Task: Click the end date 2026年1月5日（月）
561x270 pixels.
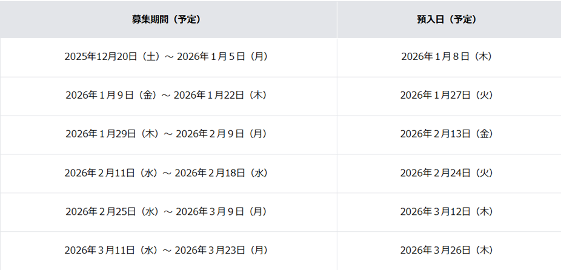Action: [x=222, y=57]
